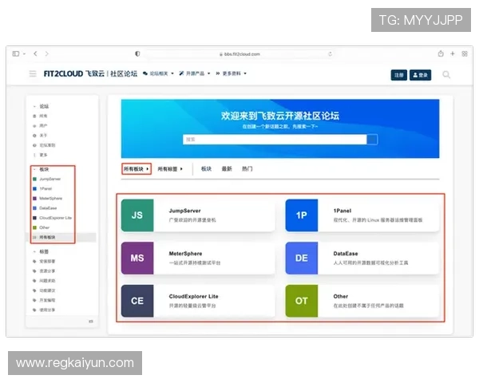Click the dark CE category icon
The height and width of the screenshot is (383, 479).
click(x=137, y=301)
